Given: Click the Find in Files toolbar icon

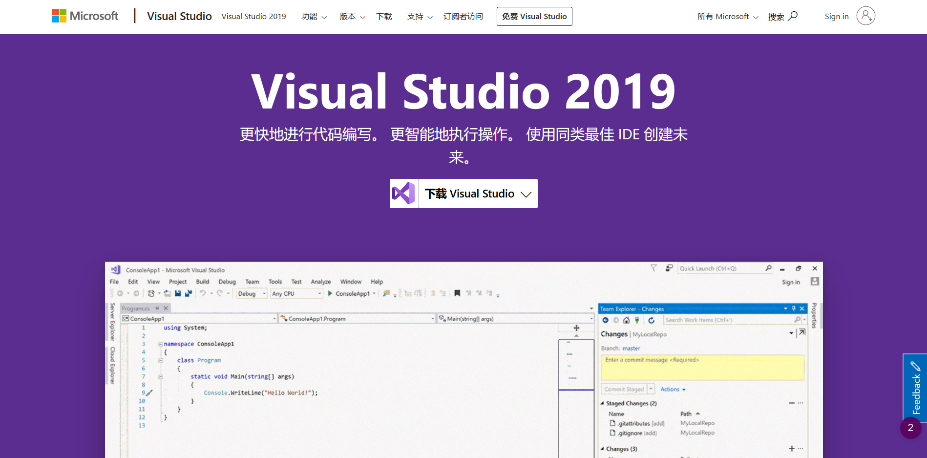Looking at the screenshot, I should (386, 293).
